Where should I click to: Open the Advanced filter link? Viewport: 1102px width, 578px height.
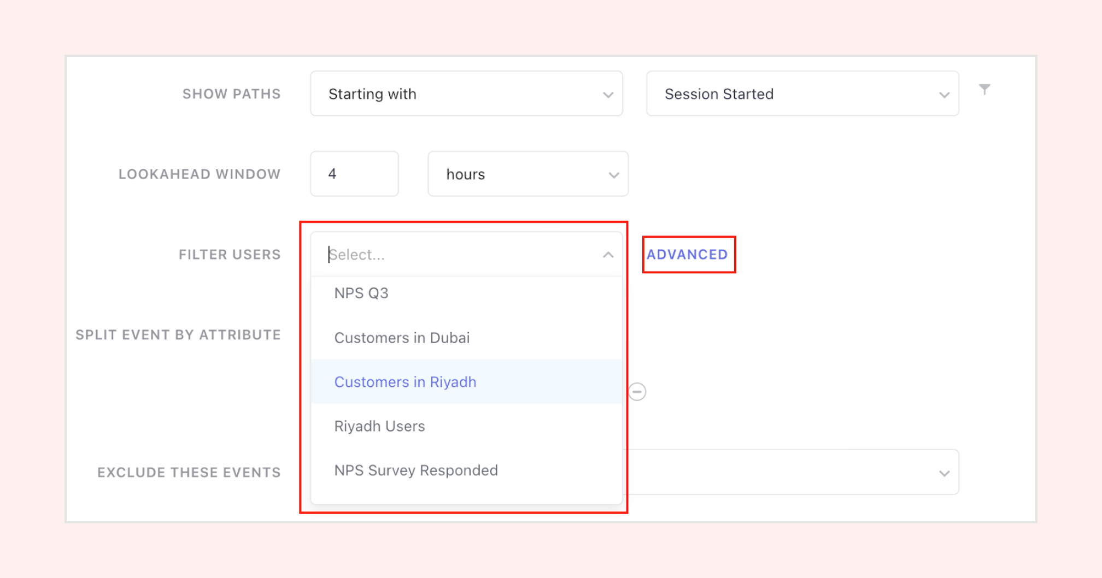point(687,255)
